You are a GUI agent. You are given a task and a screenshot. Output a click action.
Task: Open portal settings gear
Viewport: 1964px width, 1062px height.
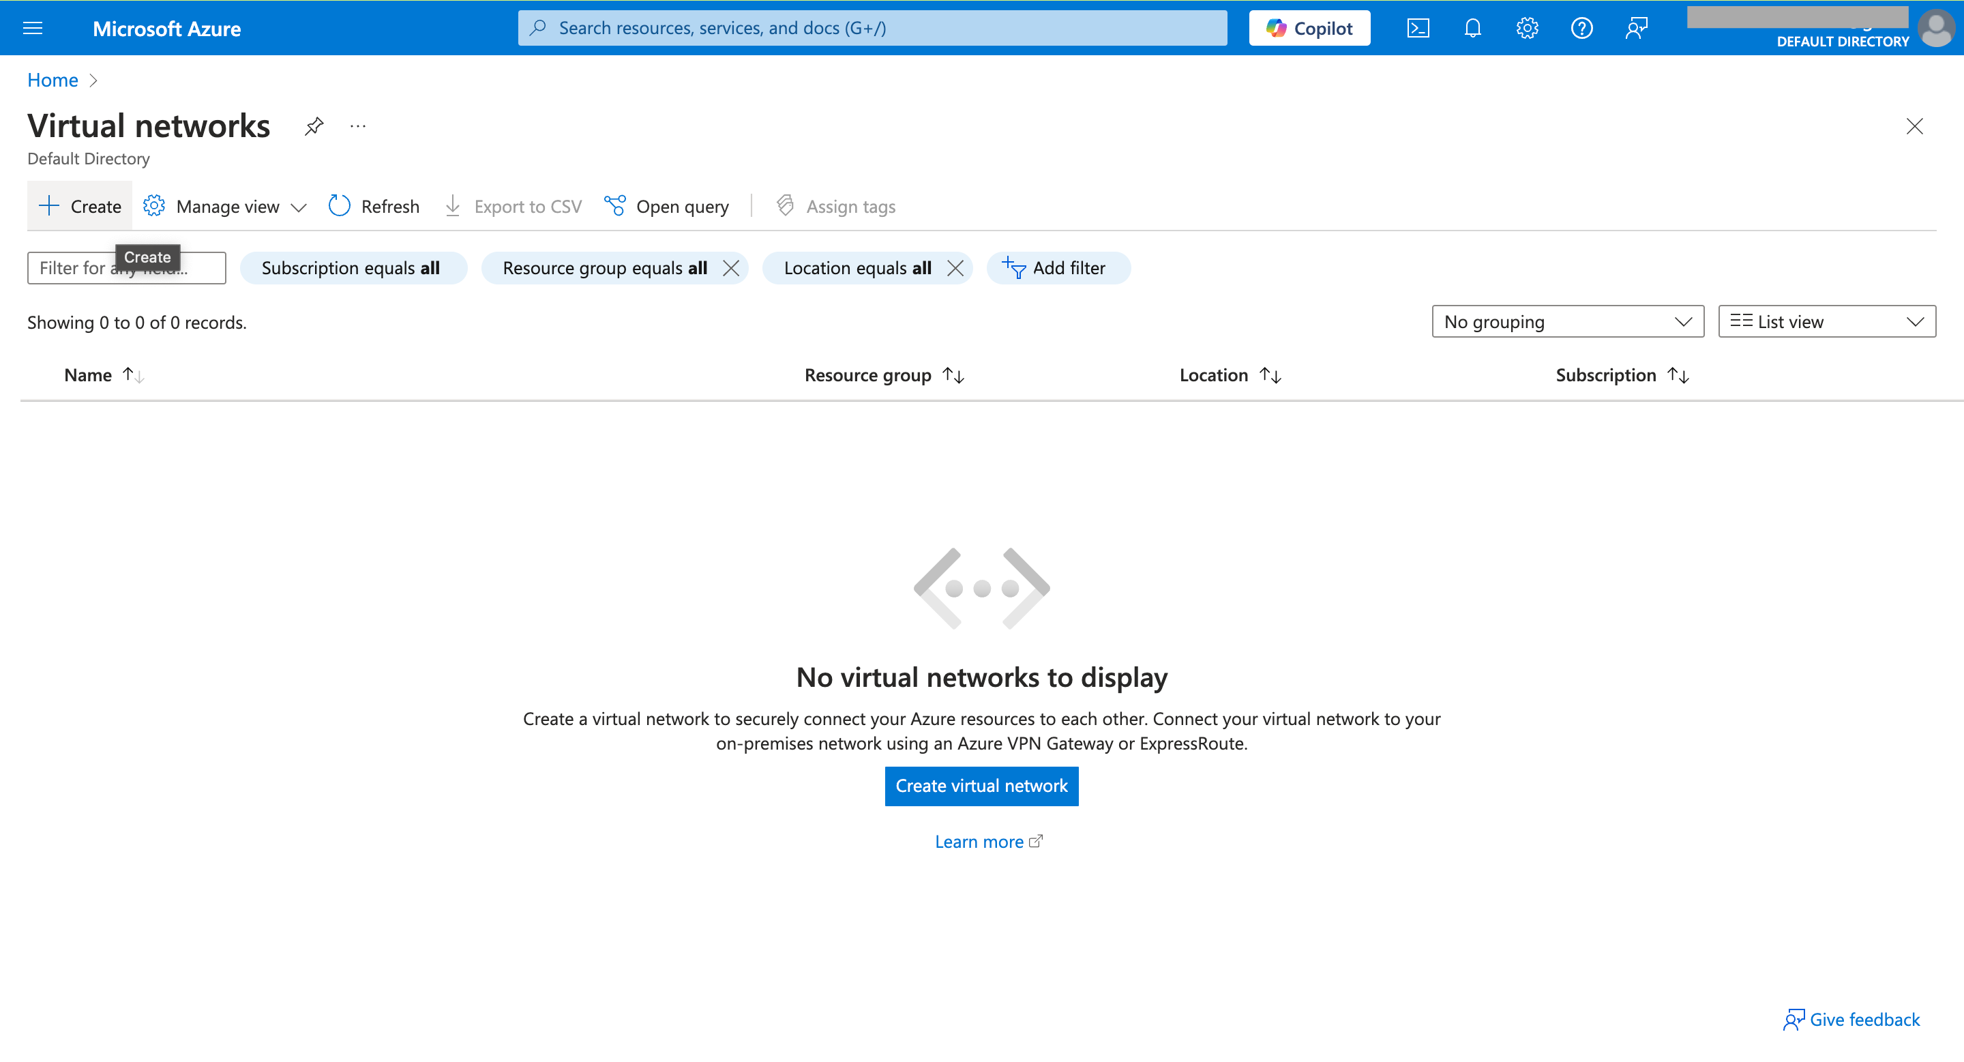(x=1527, y=27)
